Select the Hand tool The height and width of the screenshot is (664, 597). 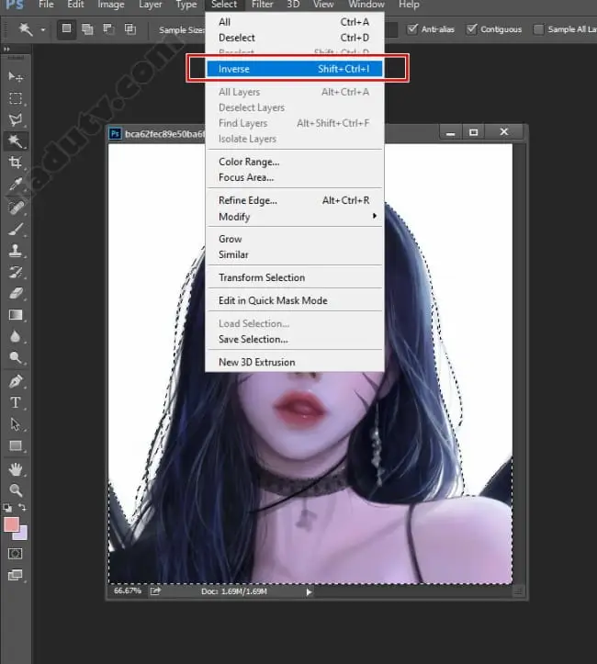point(16,468)
